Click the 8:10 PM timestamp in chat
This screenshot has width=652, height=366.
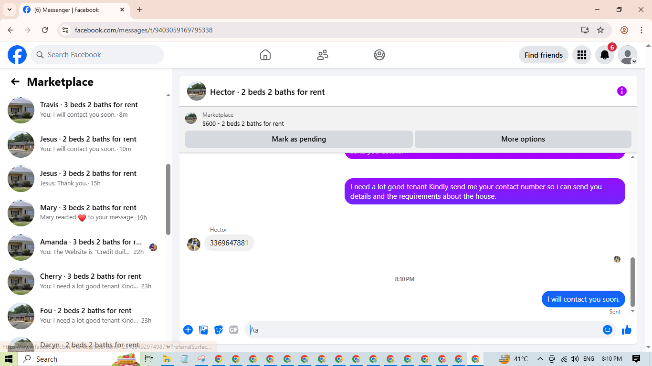pyautogui.click(x=405, y=279)
